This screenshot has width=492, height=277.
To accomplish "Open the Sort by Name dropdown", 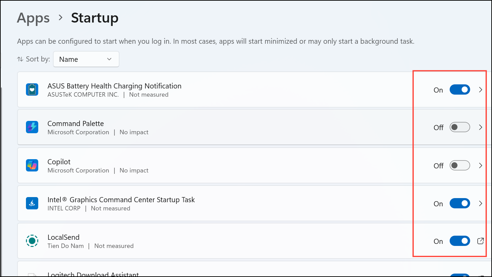I will (86, 59).
